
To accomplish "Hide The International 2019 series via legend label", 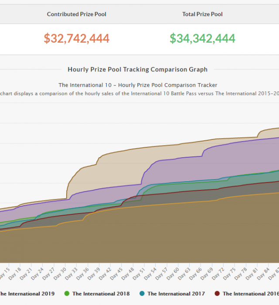I will click(26, 294).
